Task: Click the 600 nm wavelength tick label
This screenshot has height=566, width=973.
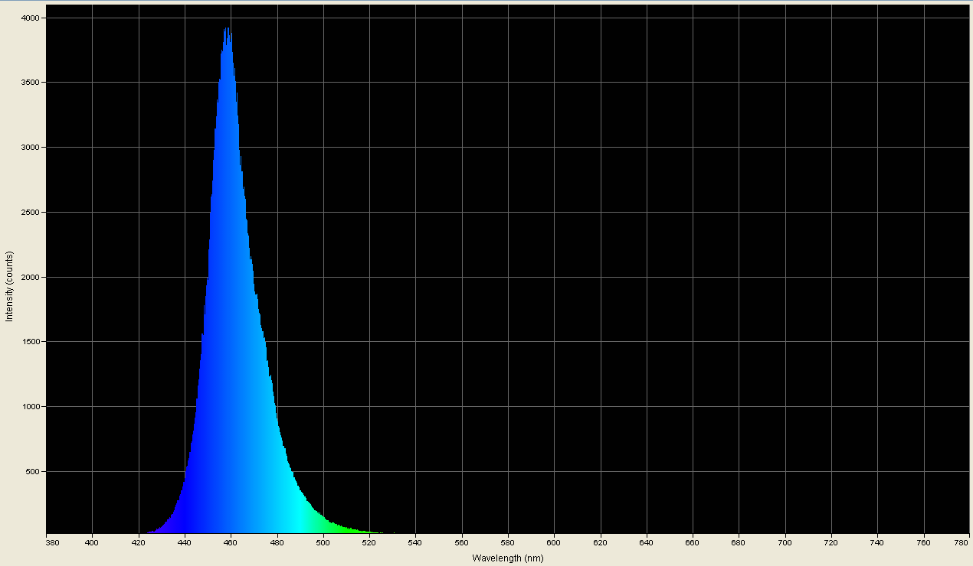Action: [x=553, y=542]
